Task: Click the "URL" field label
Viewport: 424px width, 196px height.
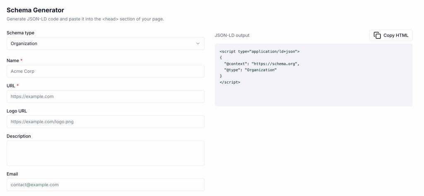Action: pyautogui.click(x=11, y=86)
